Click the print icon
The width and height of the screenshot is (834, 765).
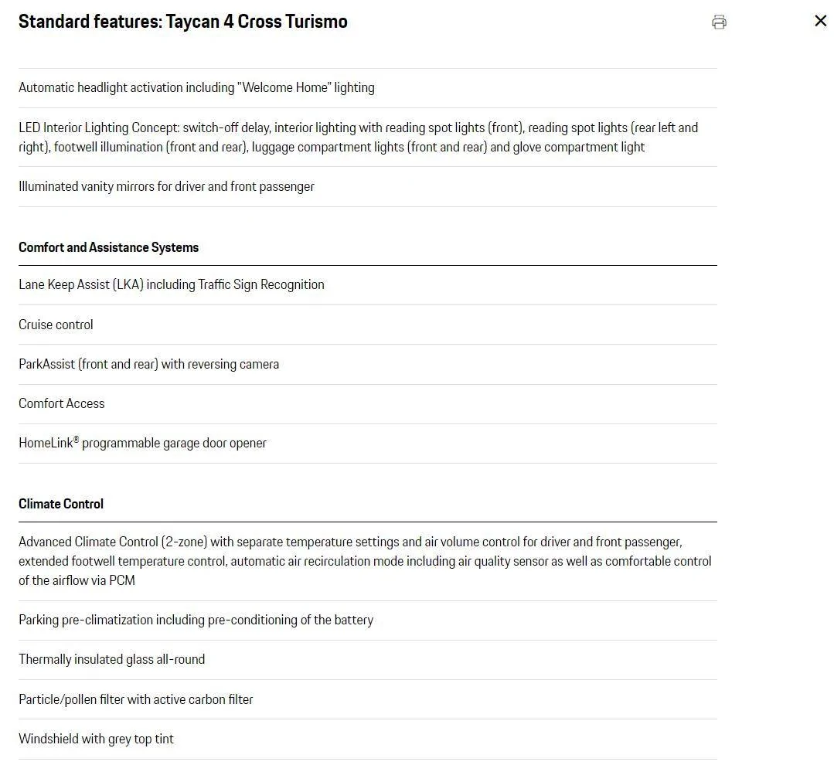[x=719, y=22]
